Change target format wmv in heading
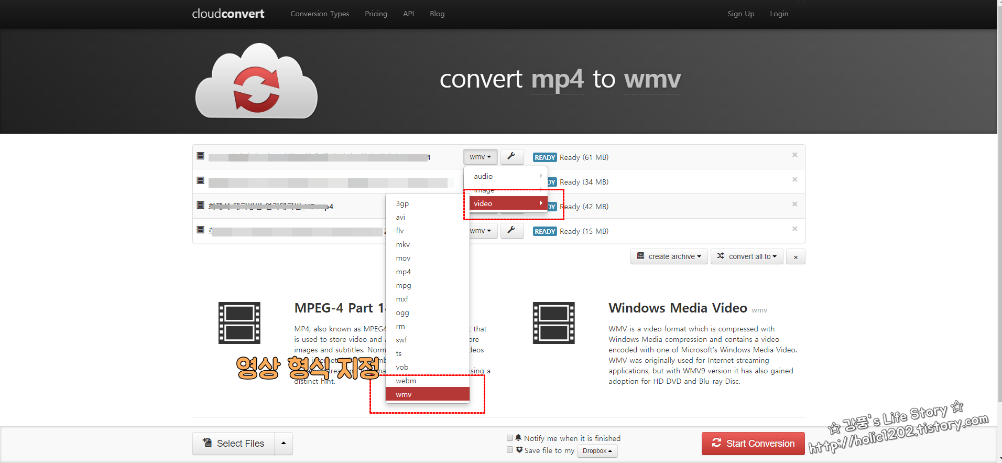Screen dimensions: 1002x463 652,80
